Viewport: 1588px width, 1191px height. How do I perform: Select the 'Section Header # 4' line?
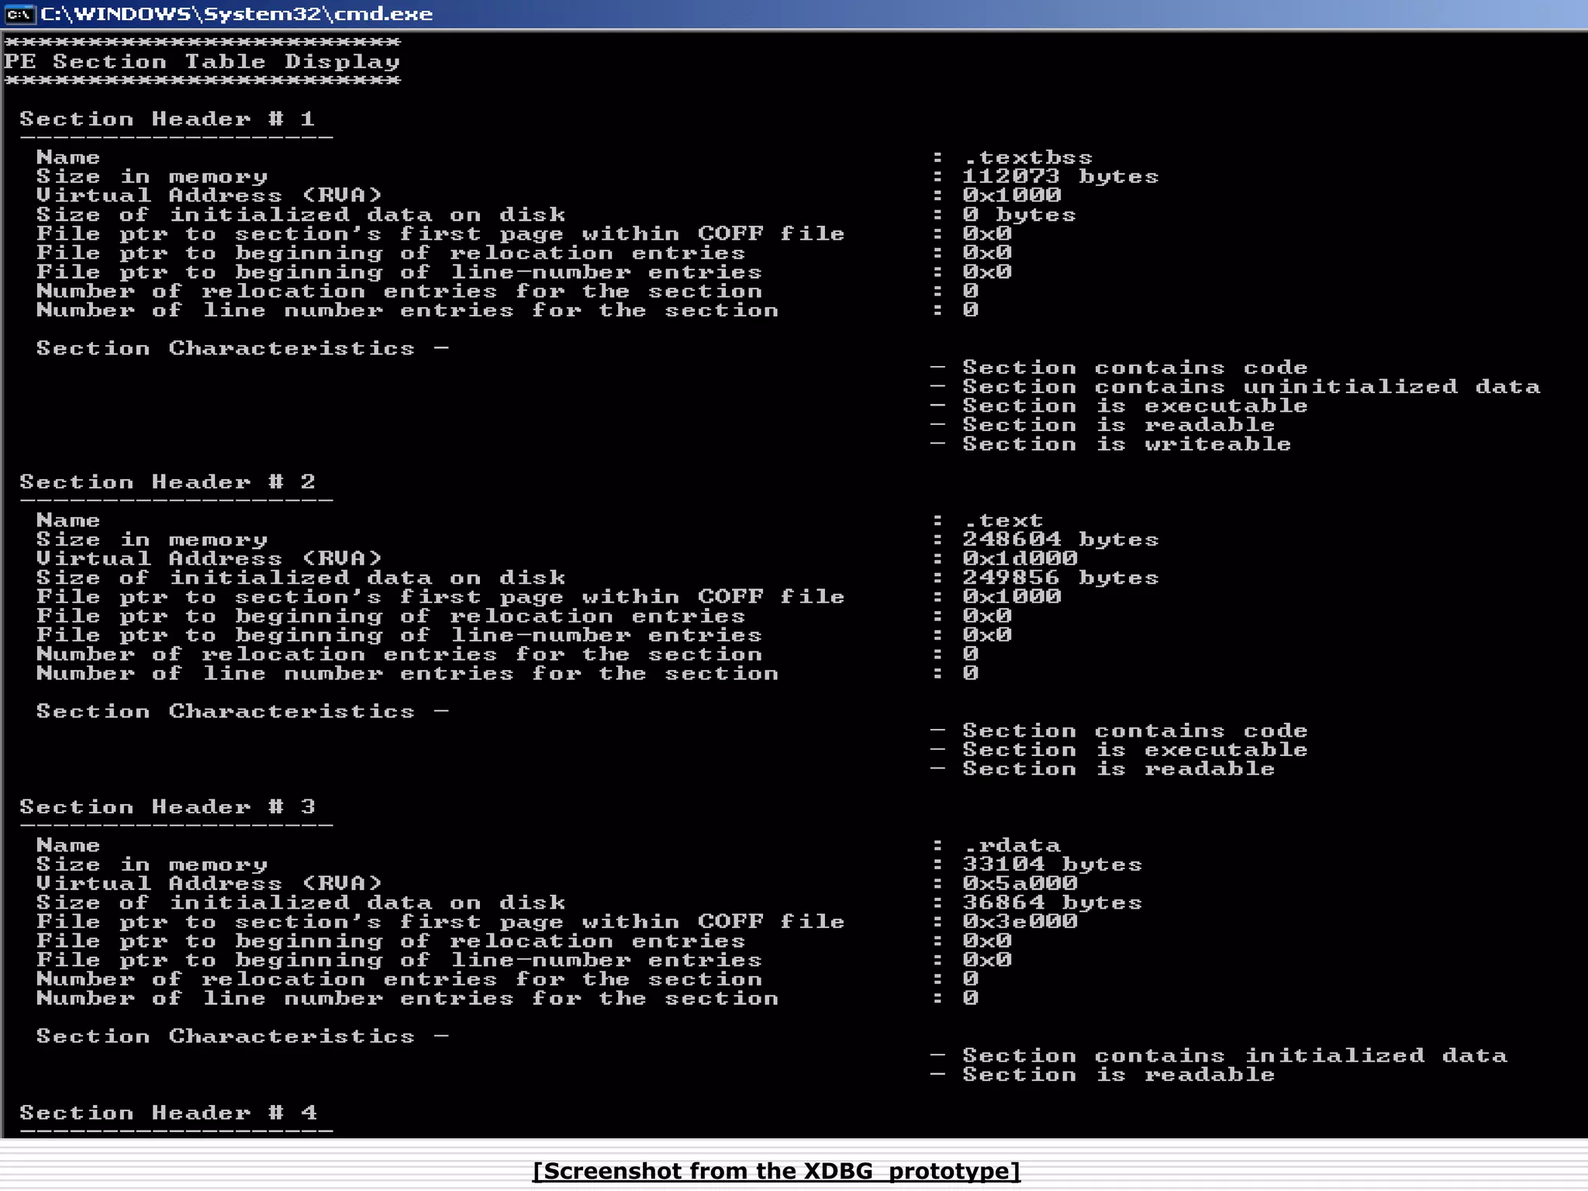pyautogui.click(x=168, y=1113)
